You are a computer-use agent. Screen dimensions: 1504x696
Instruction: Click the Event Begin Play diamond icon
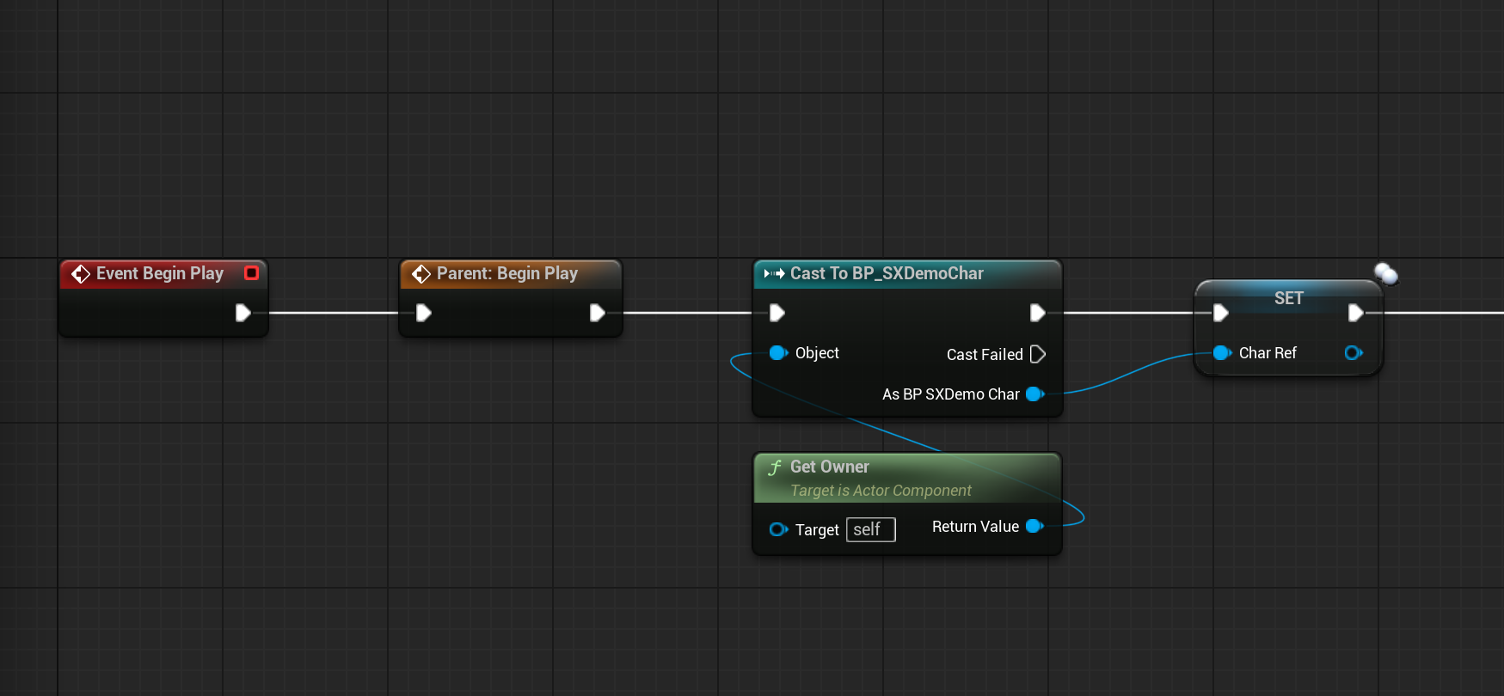tap(81, 274)
